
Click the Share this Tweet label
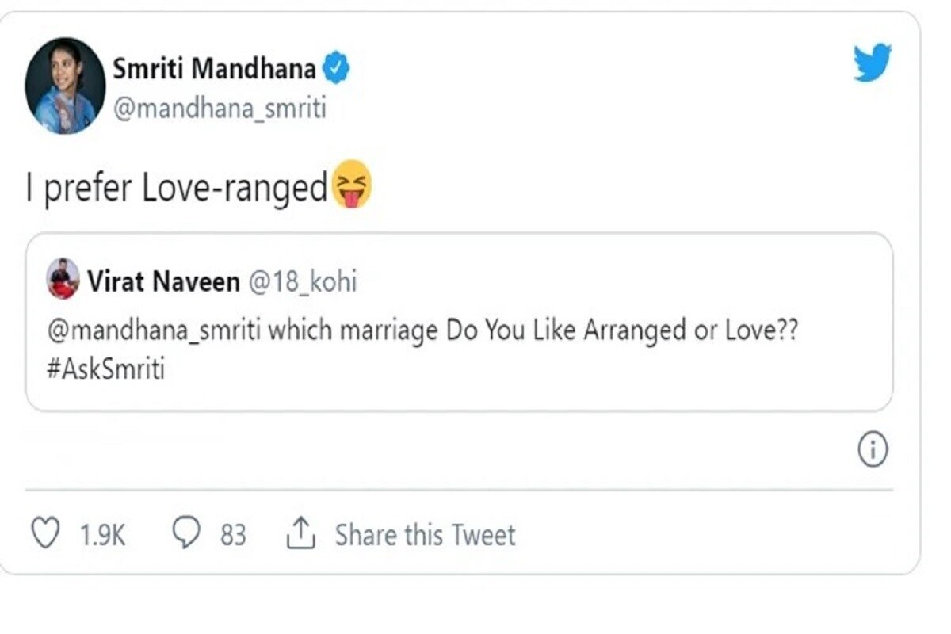tap(425, 535)
